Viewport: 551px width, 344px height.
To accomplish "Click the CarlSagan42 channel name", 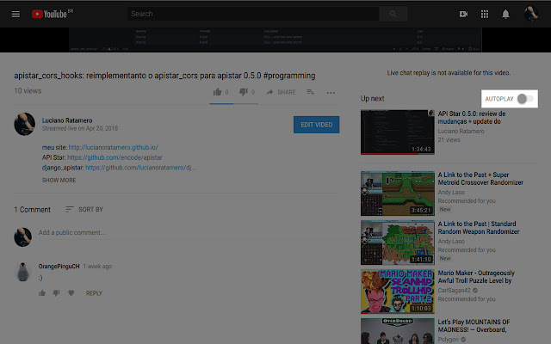I will pyautogui.click(x=454, y=291).
